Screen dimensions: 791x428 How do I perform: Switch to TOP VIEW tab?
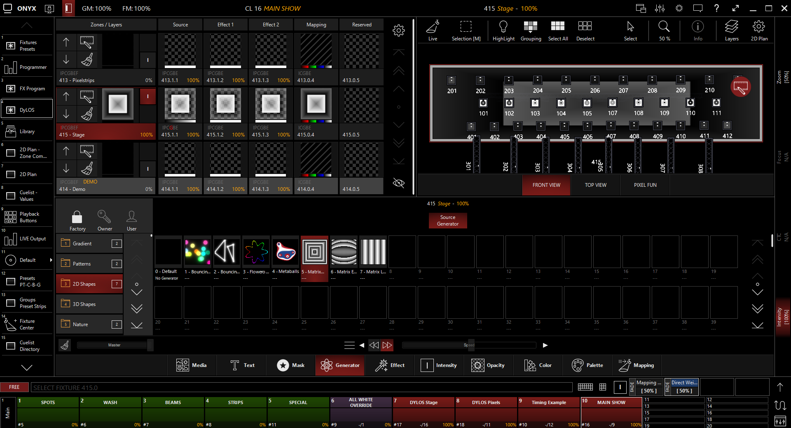pos(595,185)
